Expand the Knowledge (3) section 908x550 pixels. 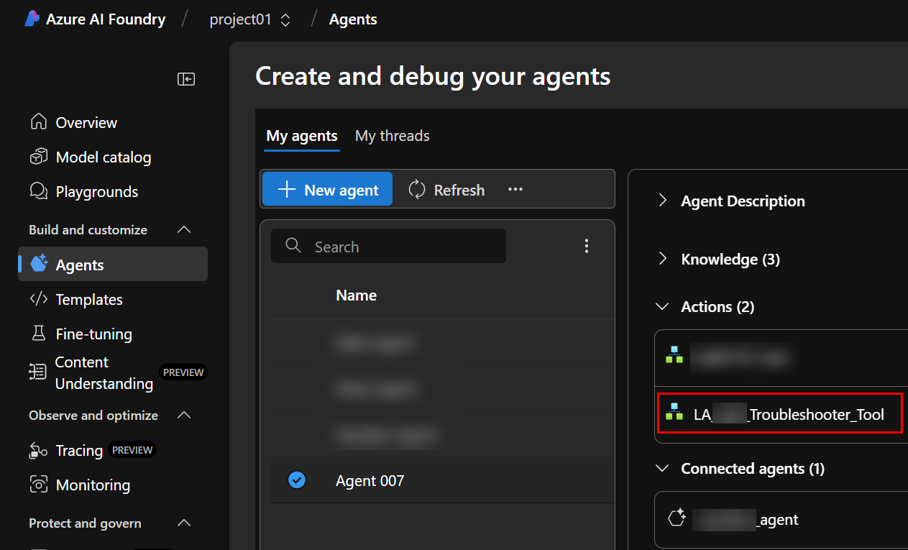pos(662,260)
